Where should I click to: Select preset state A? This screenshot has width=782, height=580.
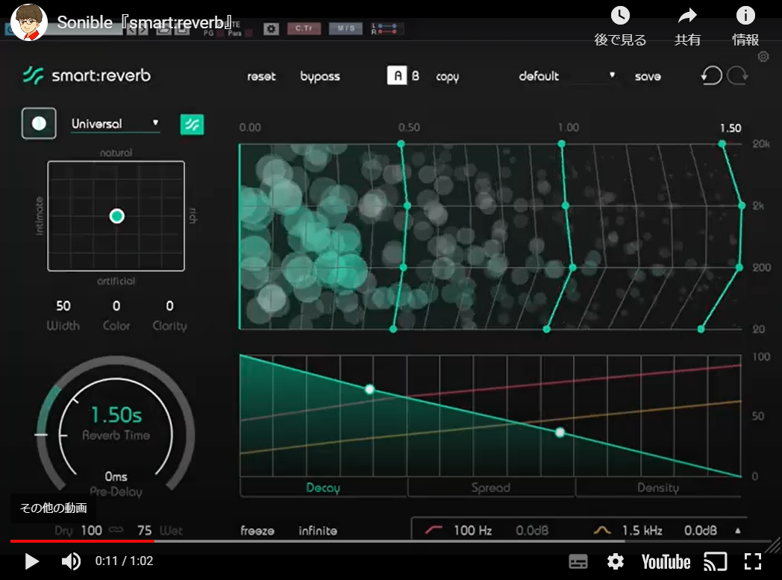click(x=397, y=76)
